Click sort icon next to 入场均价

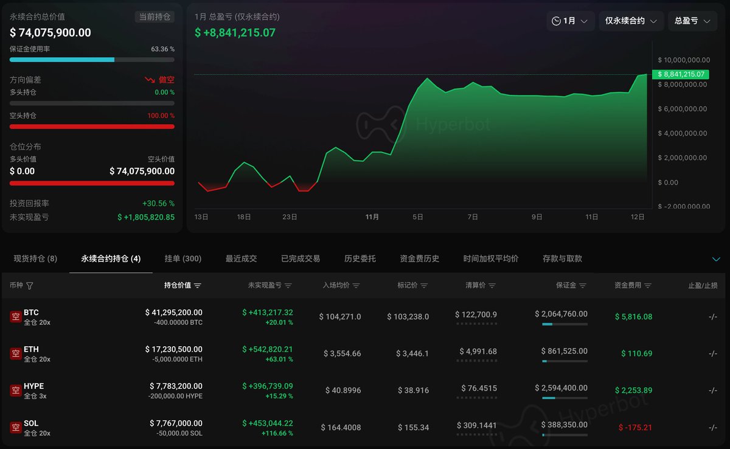tap(356, 286)
